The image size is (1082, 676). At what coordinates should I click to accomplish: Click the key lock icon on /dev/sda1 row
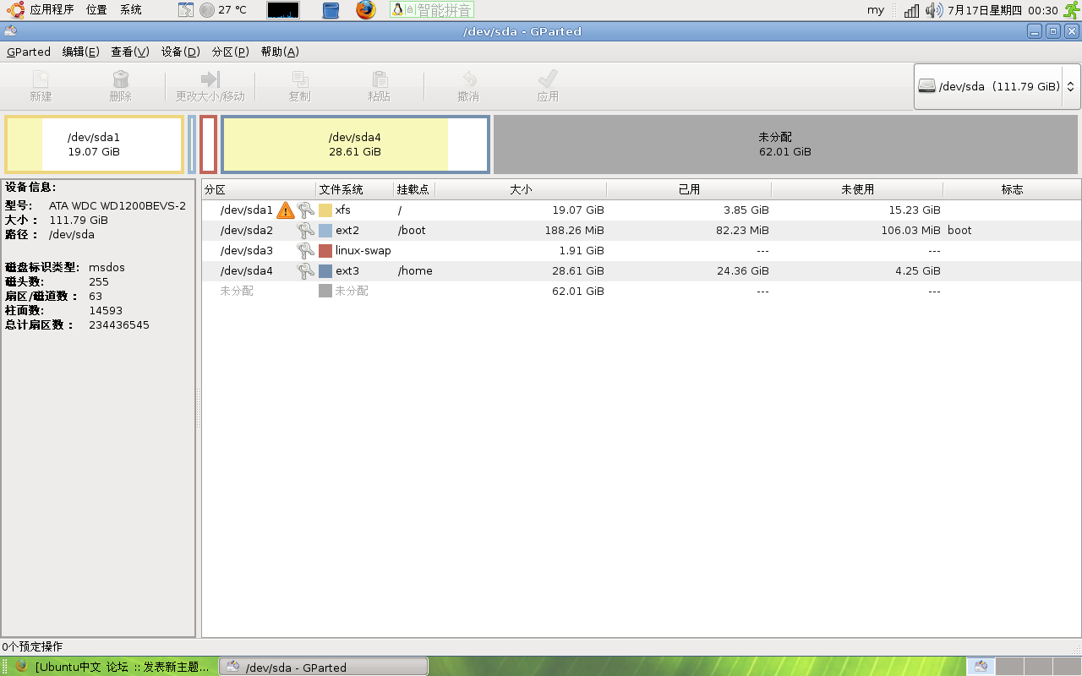point(305,210)
